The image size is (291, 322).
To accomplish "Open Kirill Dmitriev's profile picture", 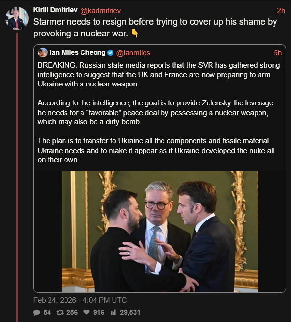I will (x=16, y=19).
